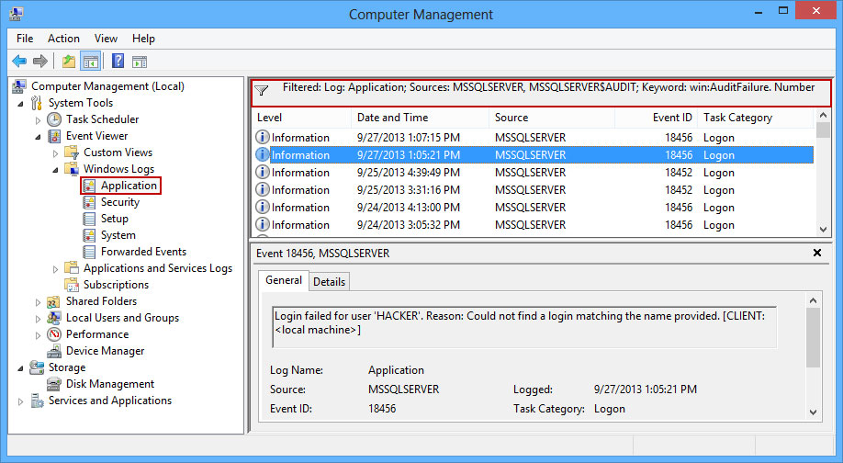Sort by the Level column header
The width and height of the screenshot is (843, 463).
pyautogui.click(x=301, y=118)
